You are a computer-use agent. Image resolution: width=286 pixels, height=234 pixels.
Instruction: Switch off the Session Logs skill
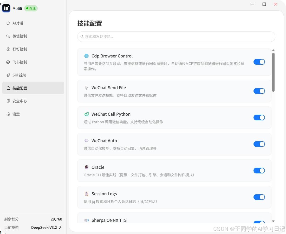tap(259, 197)
